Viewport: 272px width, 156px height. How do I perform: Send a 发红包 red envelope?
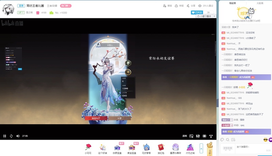click(161, 149)
